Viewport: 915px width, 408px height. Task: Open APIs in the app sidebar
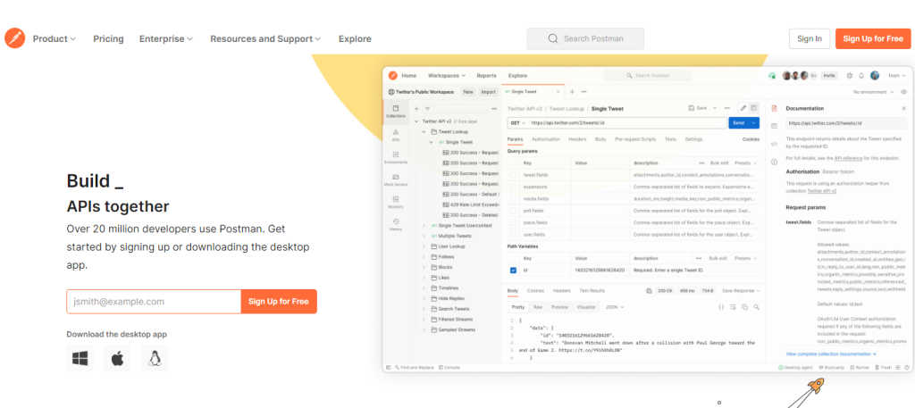pos(396,135)
